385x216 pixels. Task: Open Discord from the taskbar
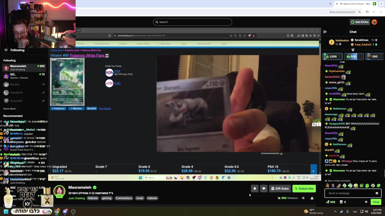pos(65,211)
